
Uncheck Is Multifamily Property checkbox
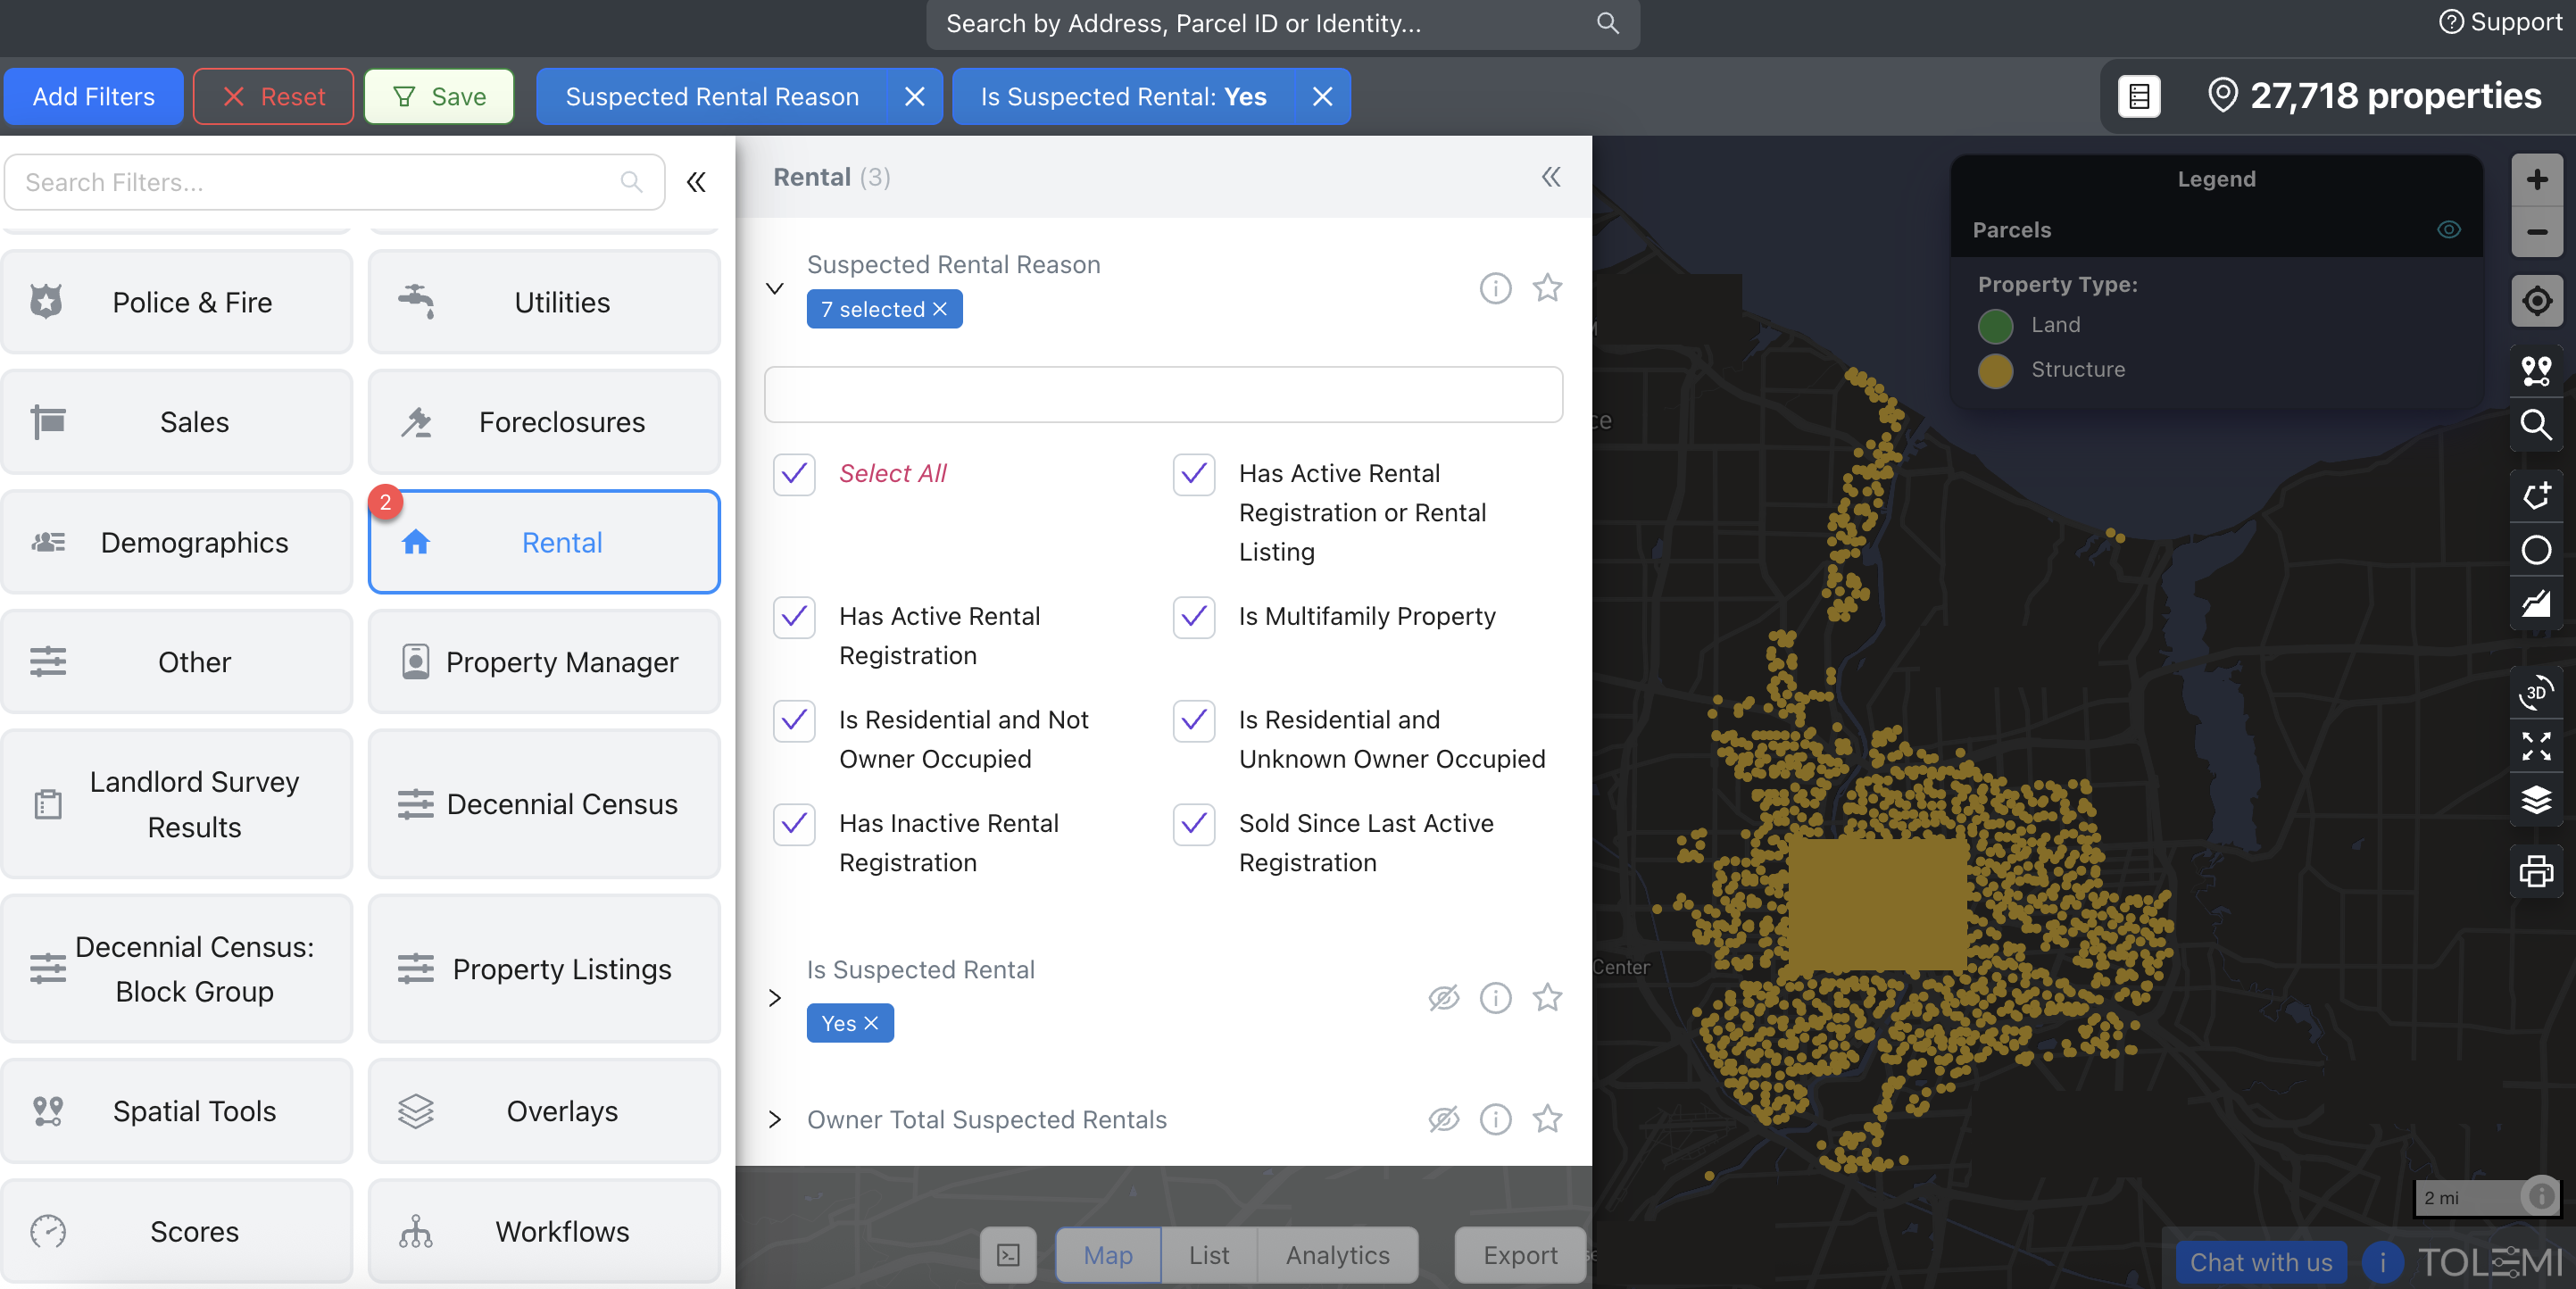click(1194, 617)
